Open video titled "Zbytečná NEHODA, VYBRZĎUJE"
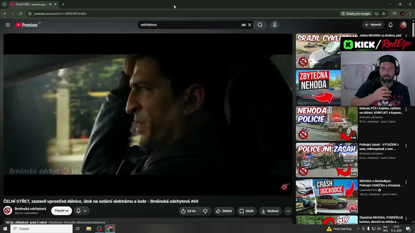The width and height of the screenshot is (415, 233). pos(381,219)
